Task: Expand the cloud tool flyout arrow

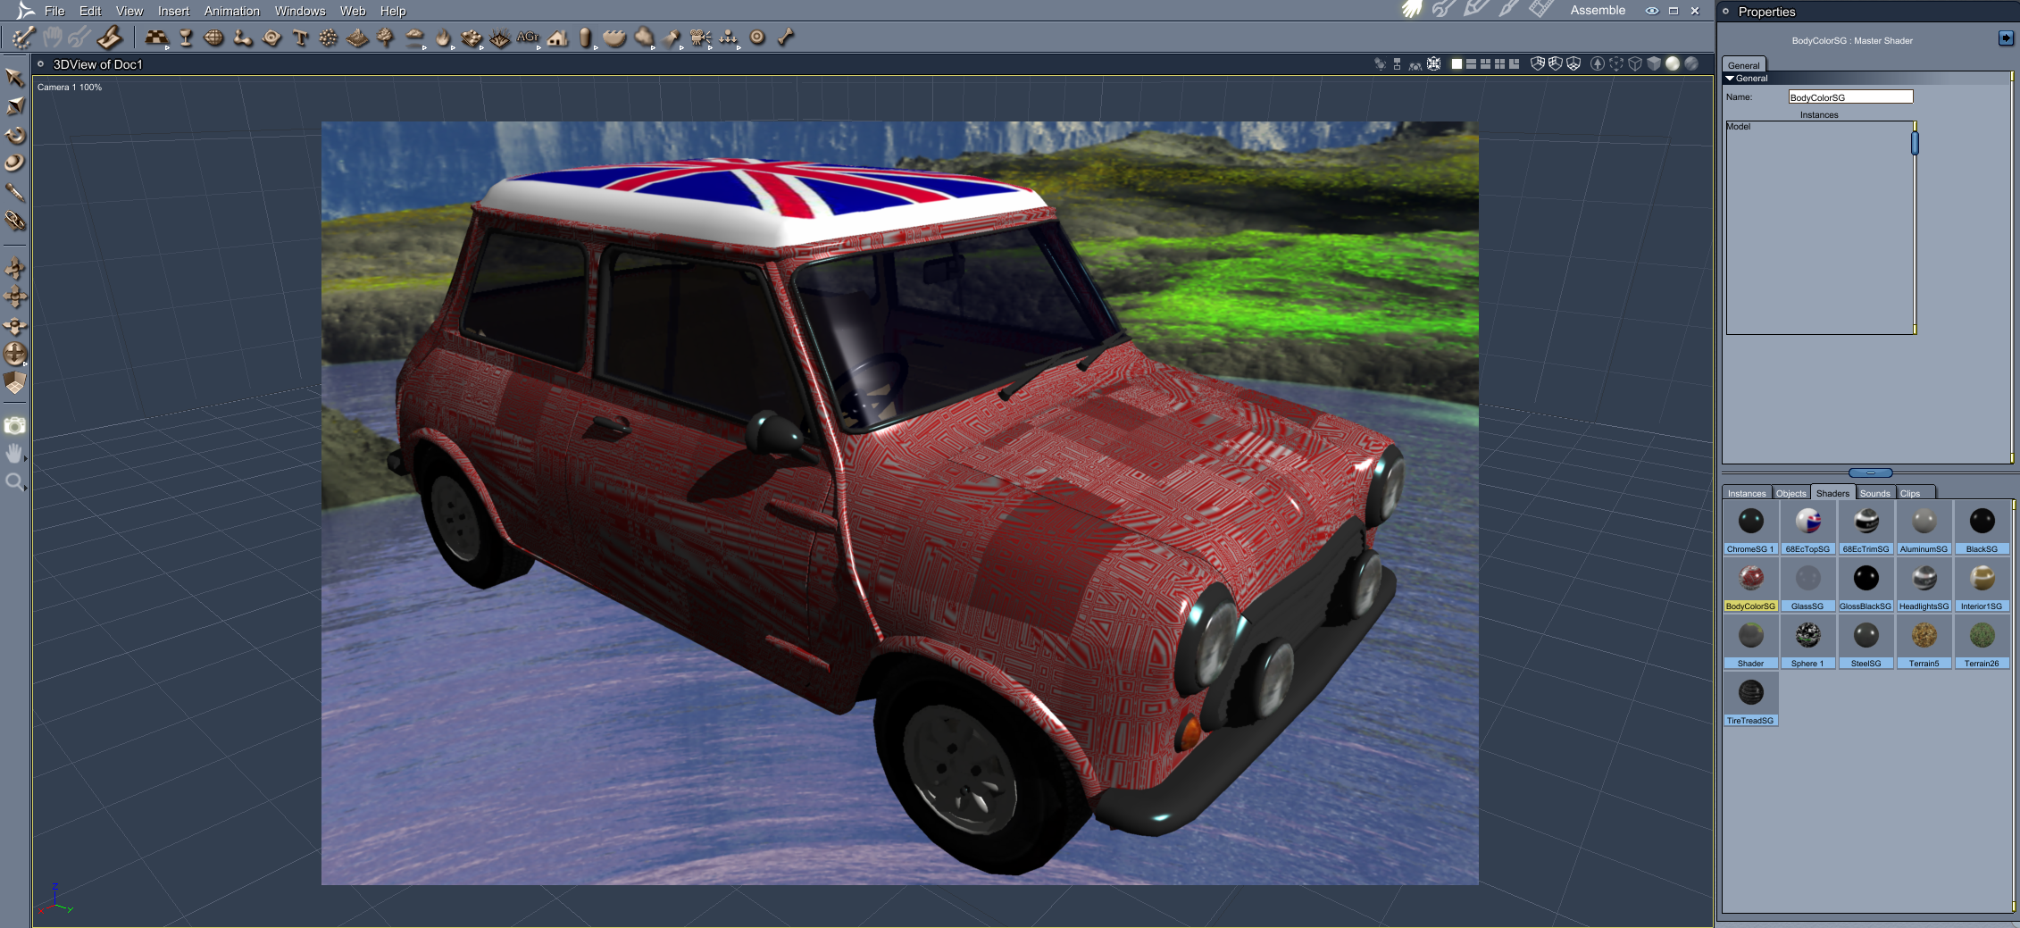Action: tap(424, 47)
